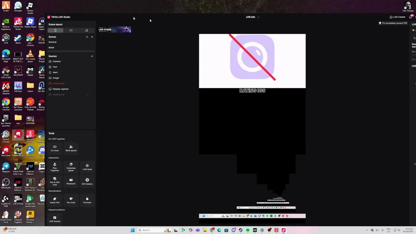
Task: Select the landscape scene layout
Action: tap(71, 30)
